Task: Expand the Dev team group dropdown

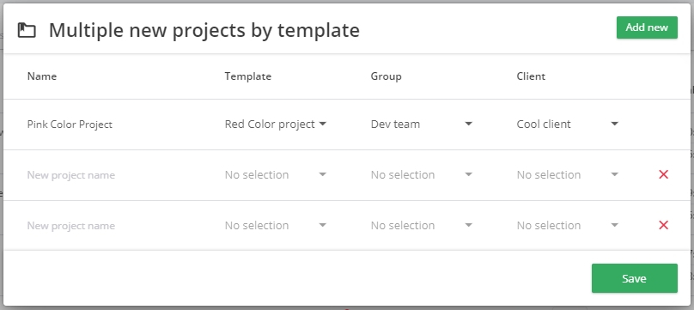Action: (422, 125)
